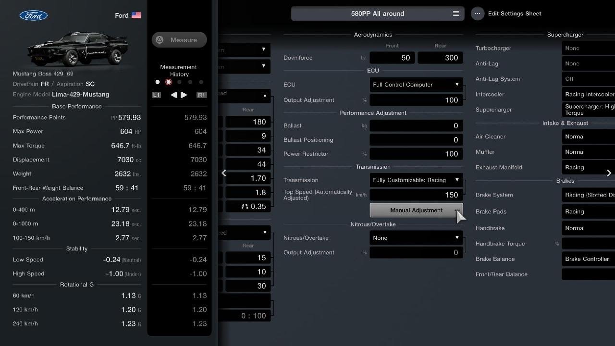Open the Intercooler Racing Intercooler dropdown

(589, 94)
